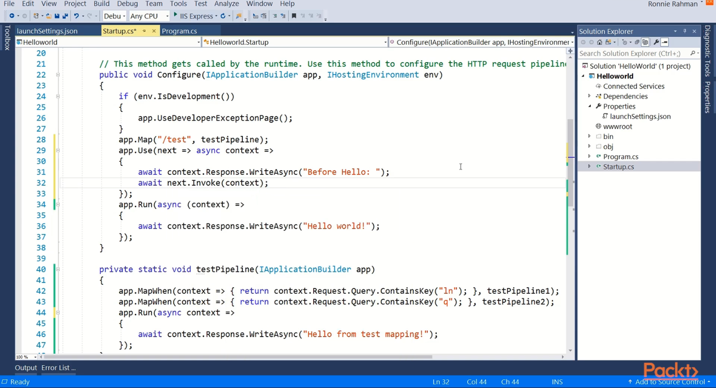Open the Project menu
This screenshot has height=388, width=716.
tap(75, 4)
